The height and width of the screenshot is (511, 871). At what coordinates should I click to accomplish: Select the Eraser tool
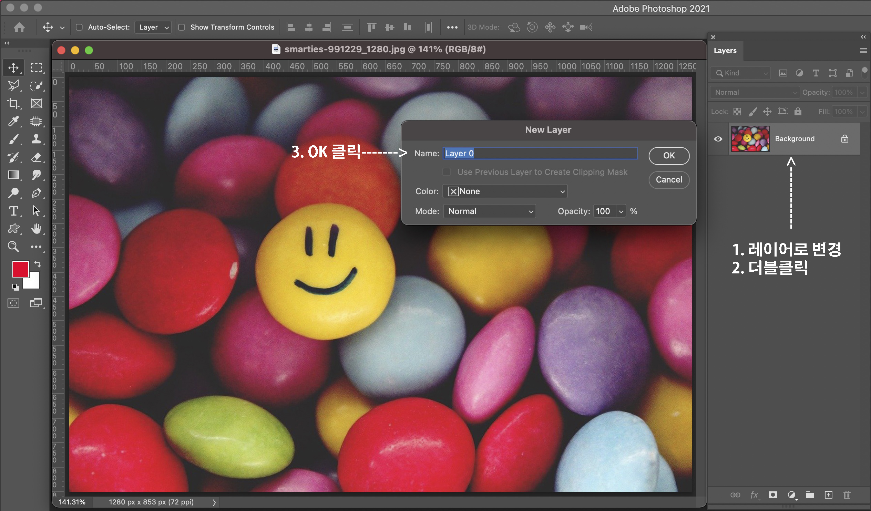tap(36, 158)
